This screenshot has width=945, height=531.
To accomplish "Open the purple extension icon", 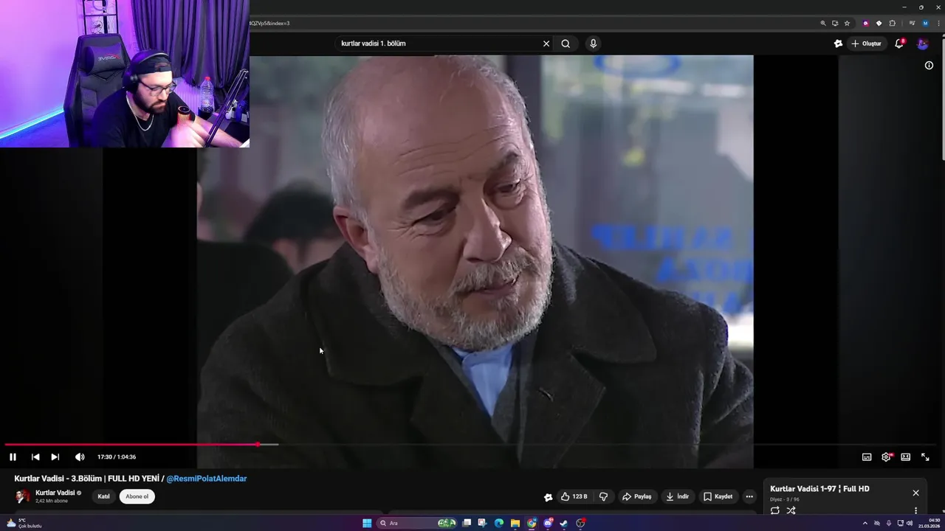I will (x=866, y=23).
